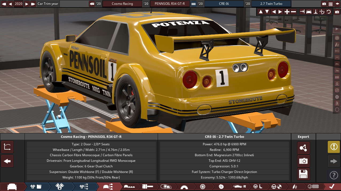The image size is (341, 191).
Task: Rotate camera down with down triangle
Action: 267,12
